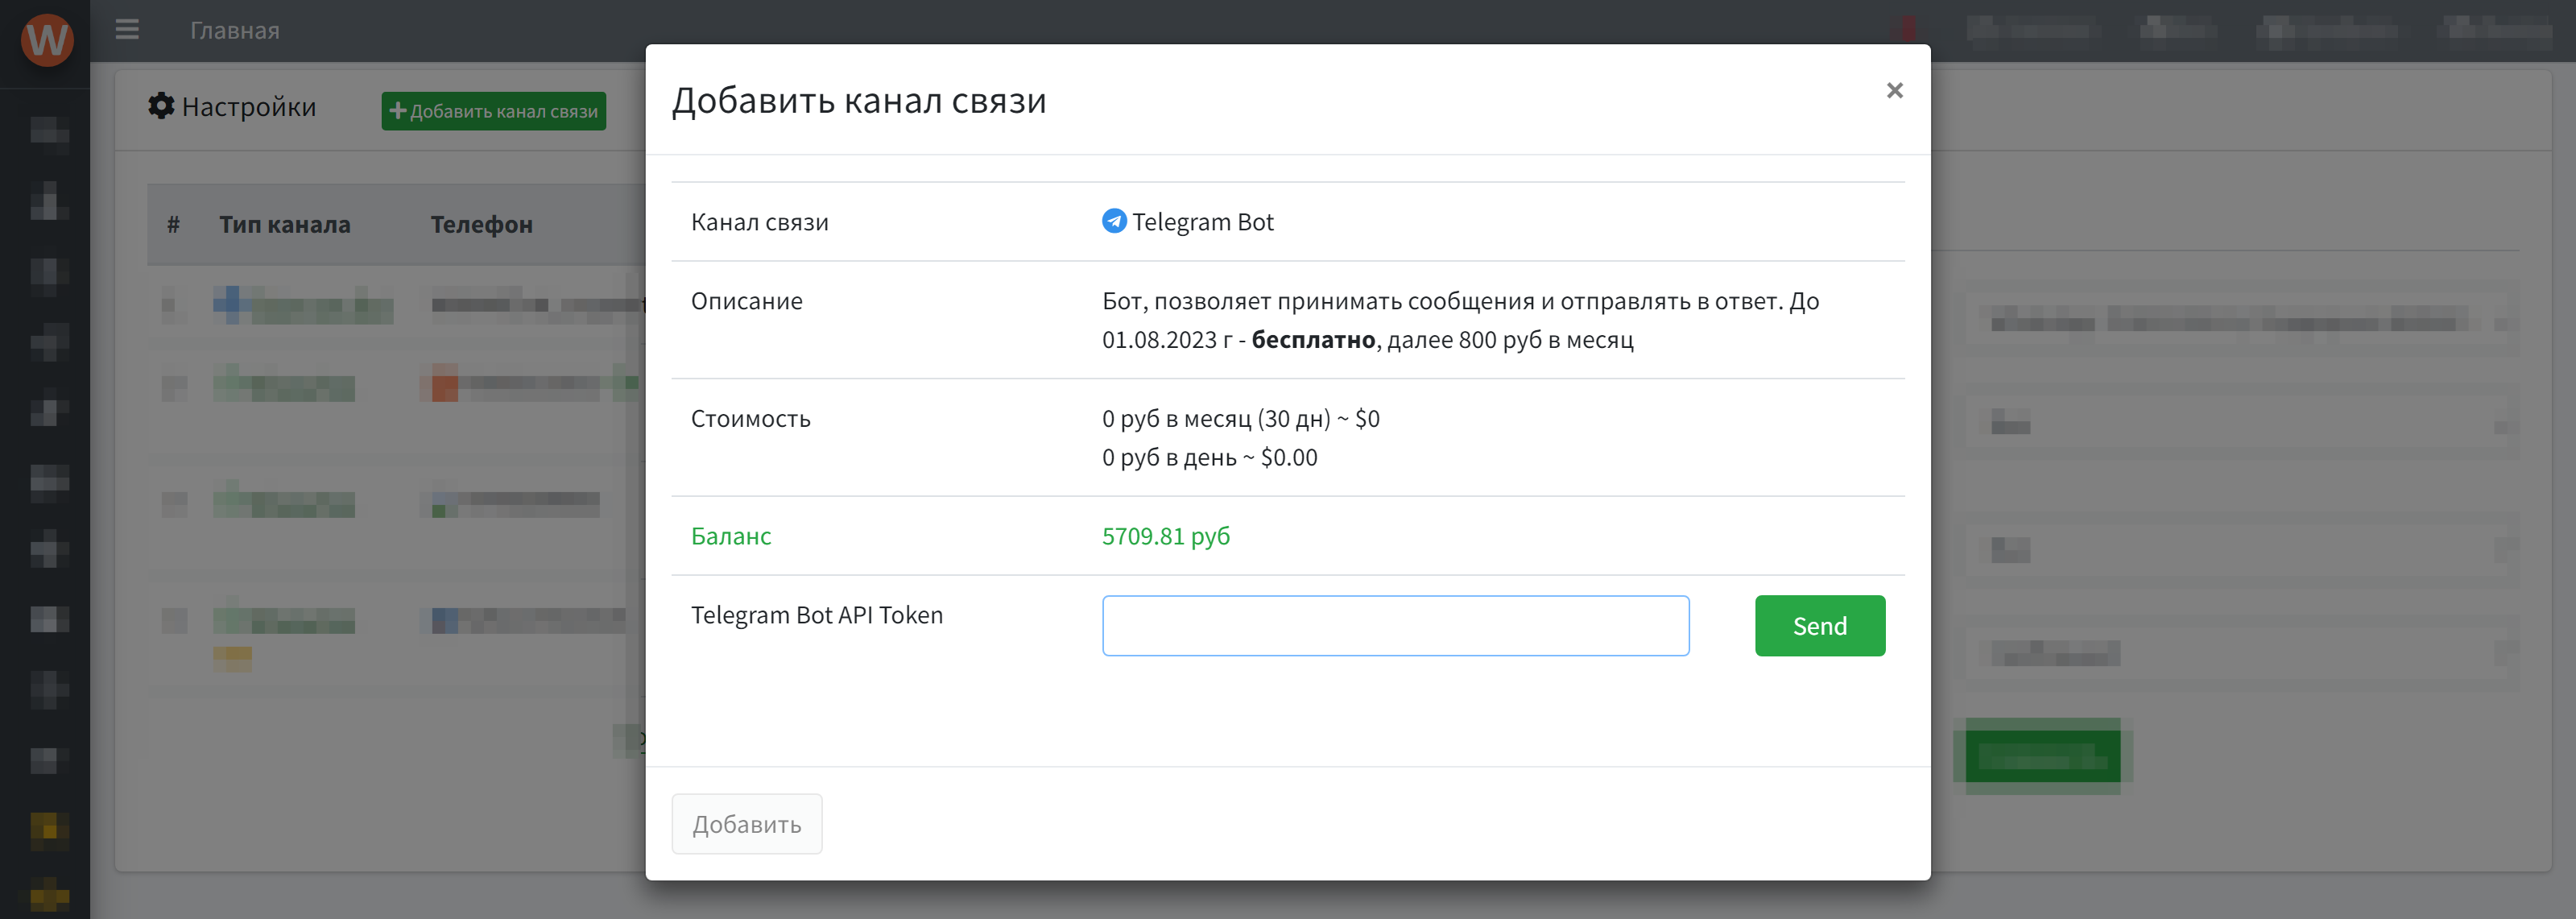Click the Добавить button in dialog footer
Viewport: 2576px width, 919px height.
[x=747, y=824]
